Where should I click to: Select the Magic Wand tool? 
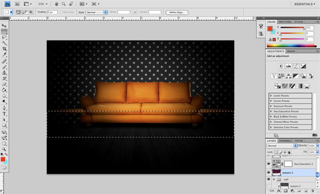[4, 43]
